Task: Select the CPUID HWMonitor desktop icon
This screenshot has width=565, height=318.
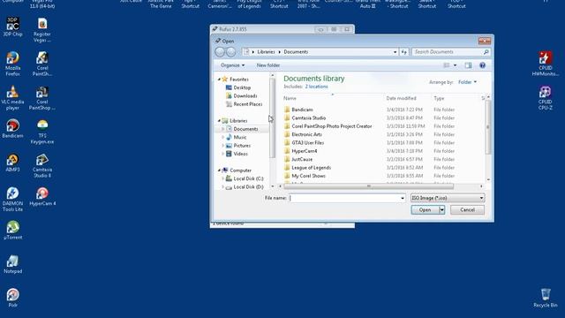Action: (546, 64)
